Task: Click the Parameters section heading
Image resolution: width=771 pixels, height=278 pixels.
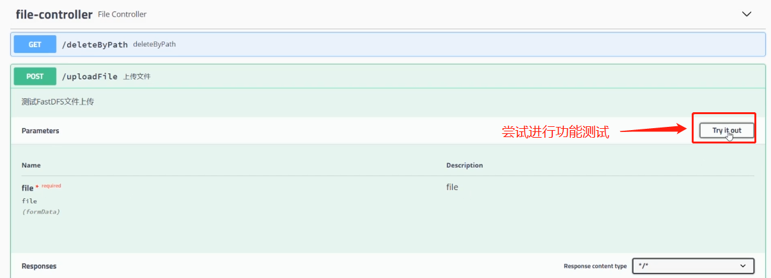Action: coord(40,131)
